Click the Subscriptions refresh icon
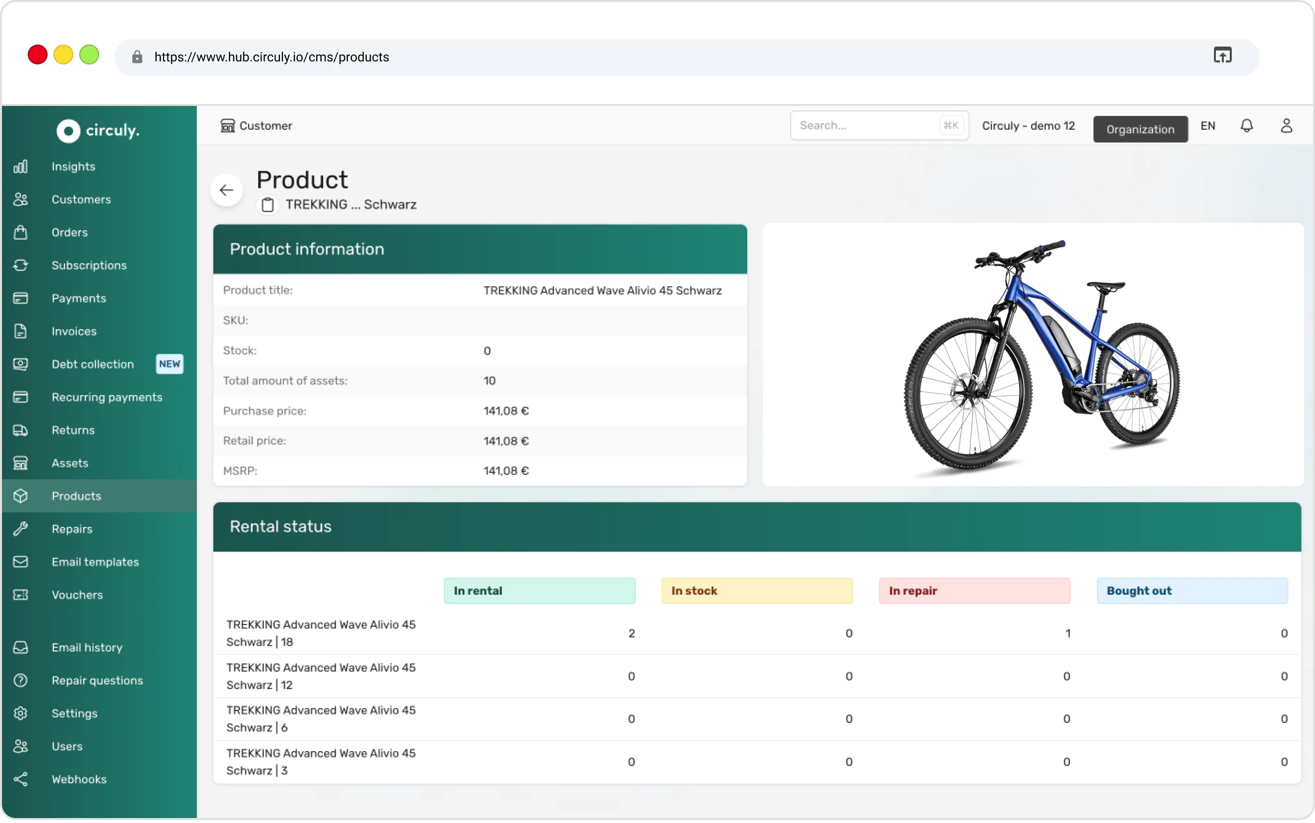This screenshot has width=1315, height=823. click(x=20, y=265)
